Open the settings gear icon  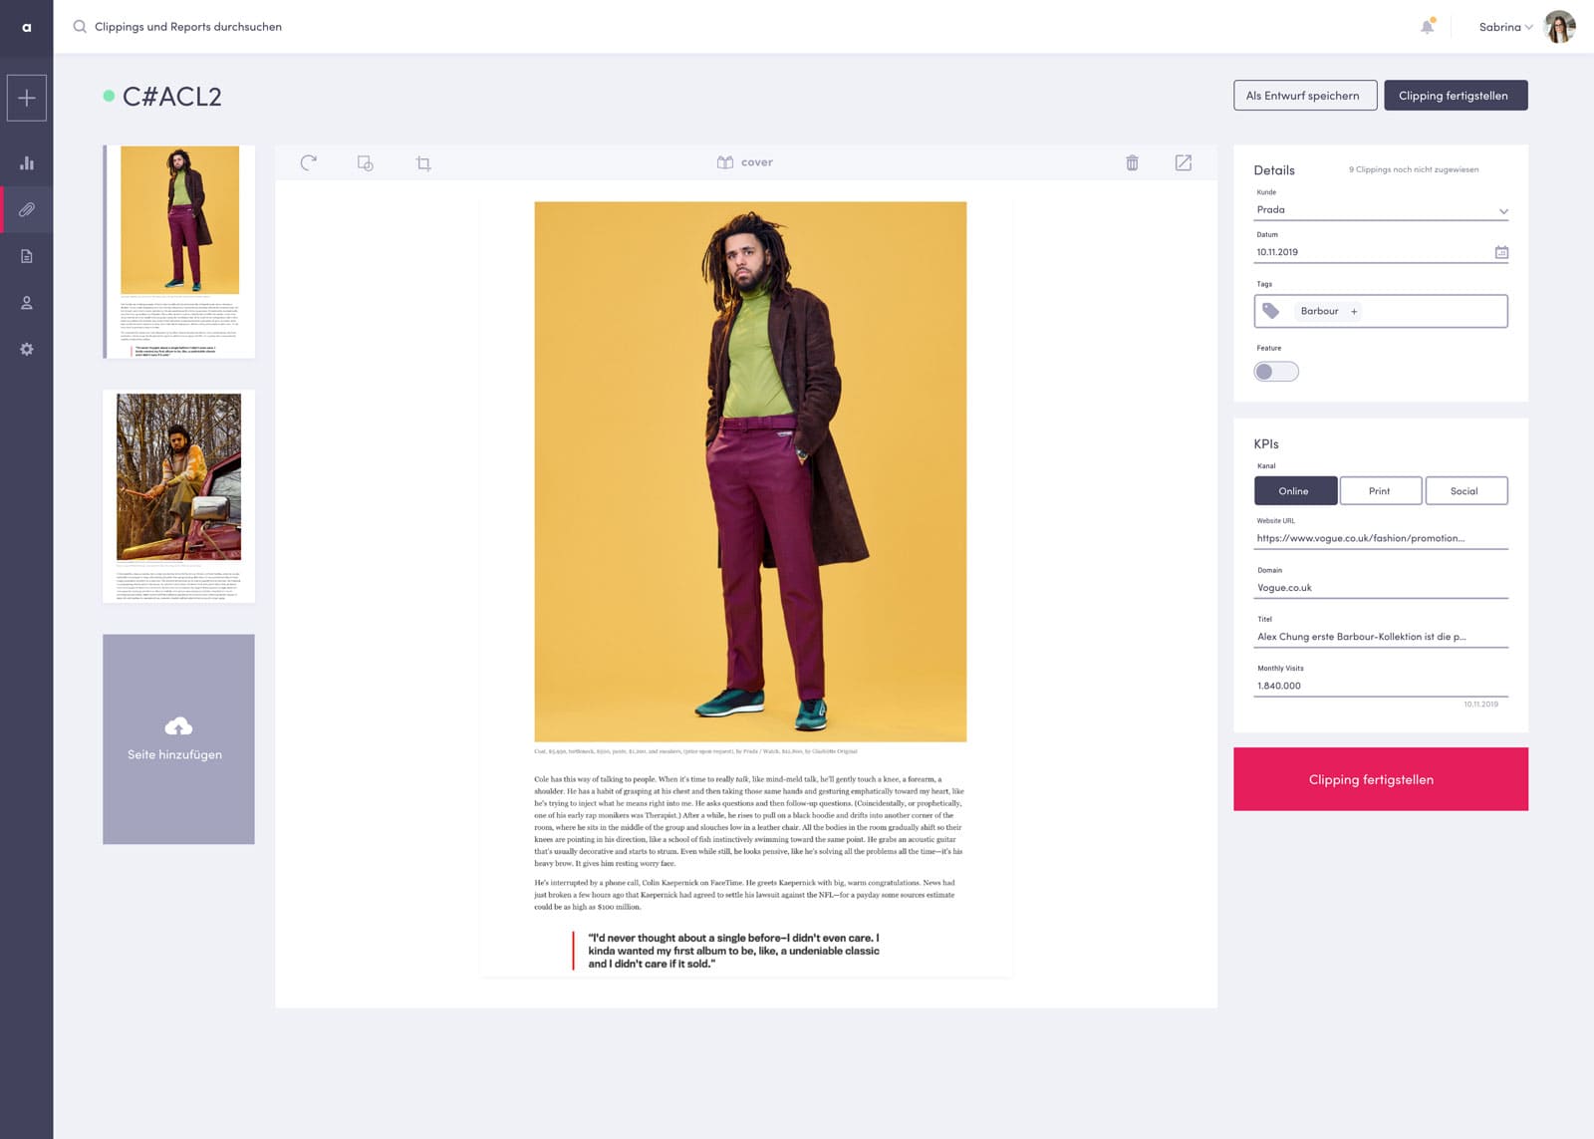coord(27,349)
